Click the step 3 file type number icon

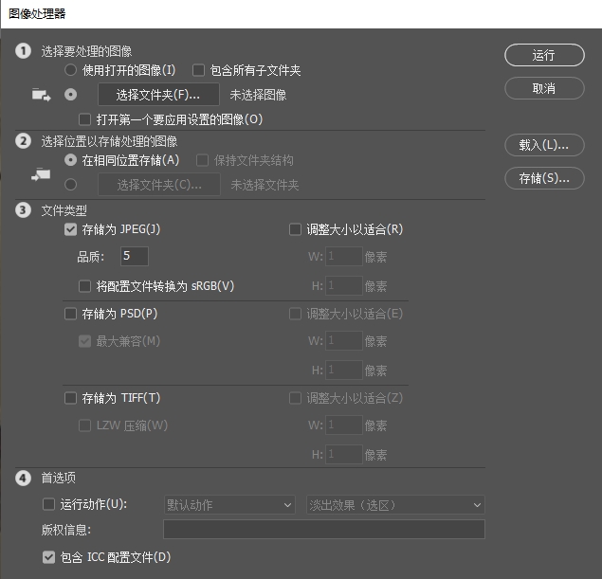coord(24,209)
